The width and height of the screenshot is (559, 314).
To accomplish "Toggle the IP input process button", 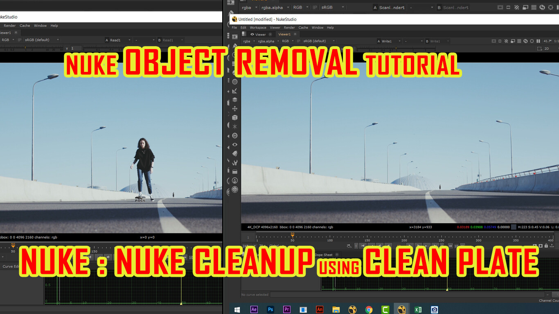I will point(299,41).
